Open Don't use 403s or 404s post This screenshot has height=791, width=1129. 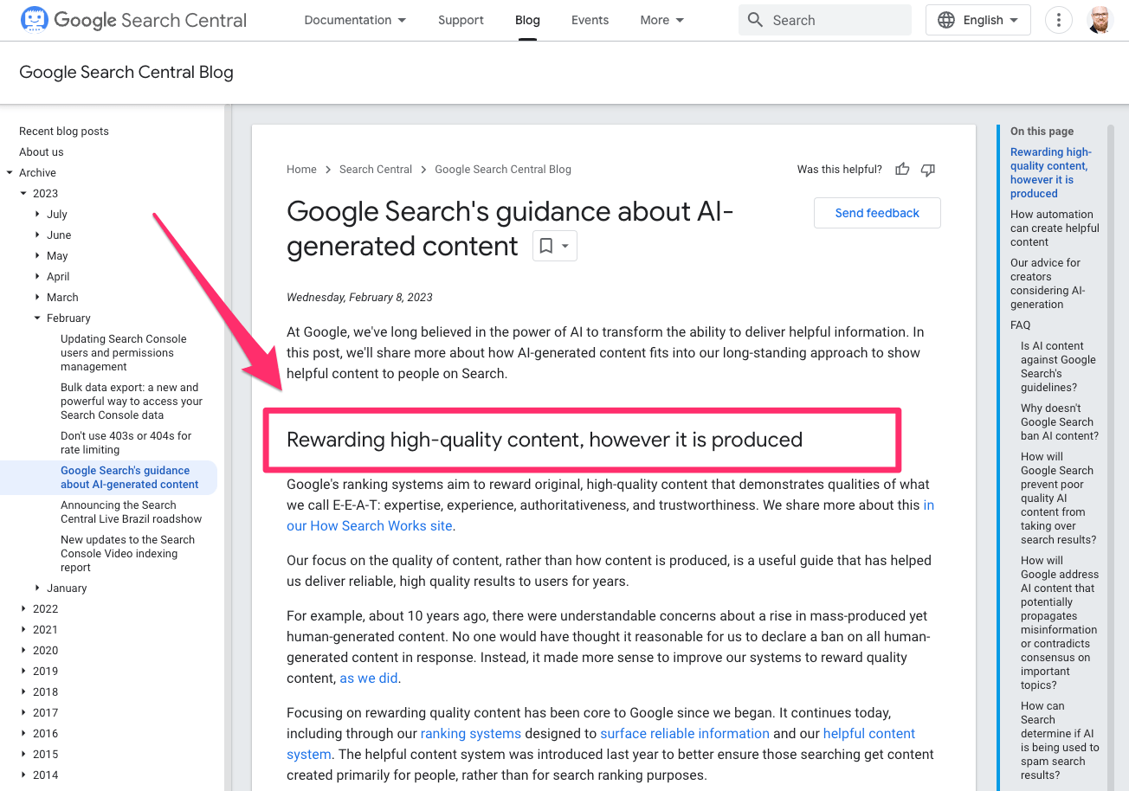click(x=126, y=443)
